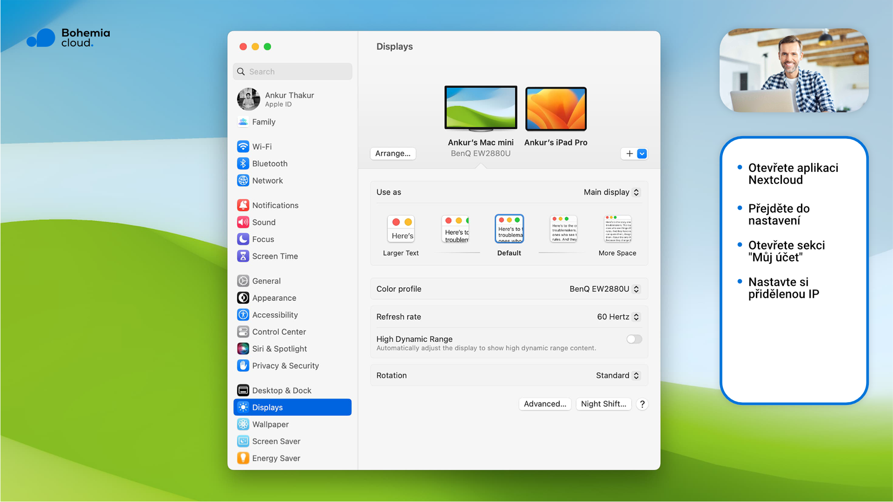Click the Arrange... button
The image size is (893, 502).
point(393,153)
